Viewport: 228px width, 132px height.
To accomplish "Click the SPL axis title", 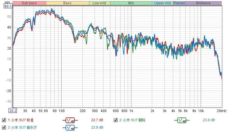I will click(8, 2).
